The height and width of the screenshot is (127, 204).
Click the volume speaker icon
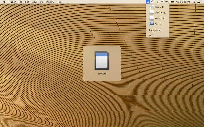tap(167, 2)
